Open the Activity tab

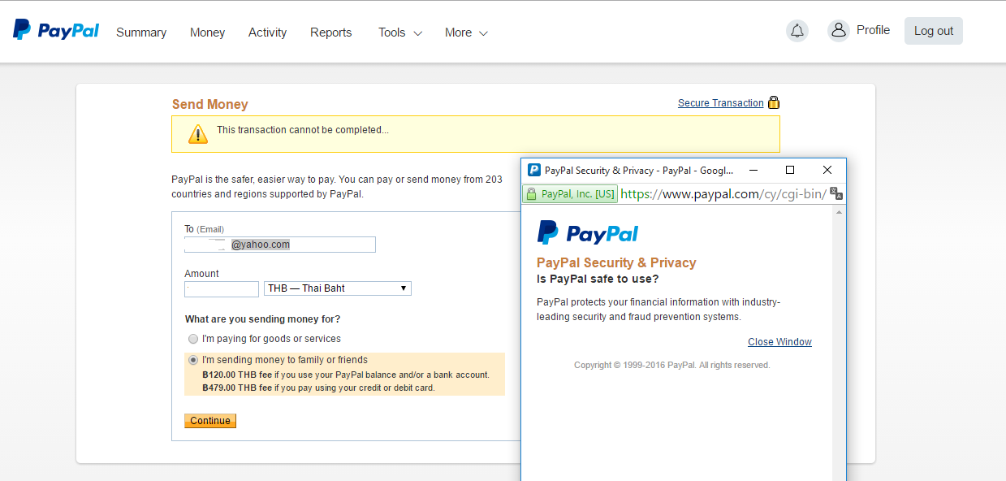click(267, 32)
